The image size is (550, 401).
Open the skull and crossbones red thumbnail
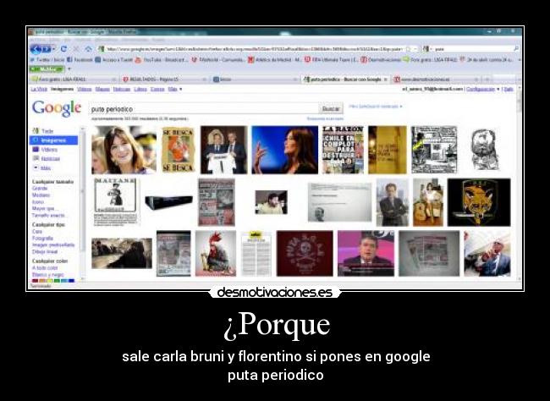pos(305,253)
